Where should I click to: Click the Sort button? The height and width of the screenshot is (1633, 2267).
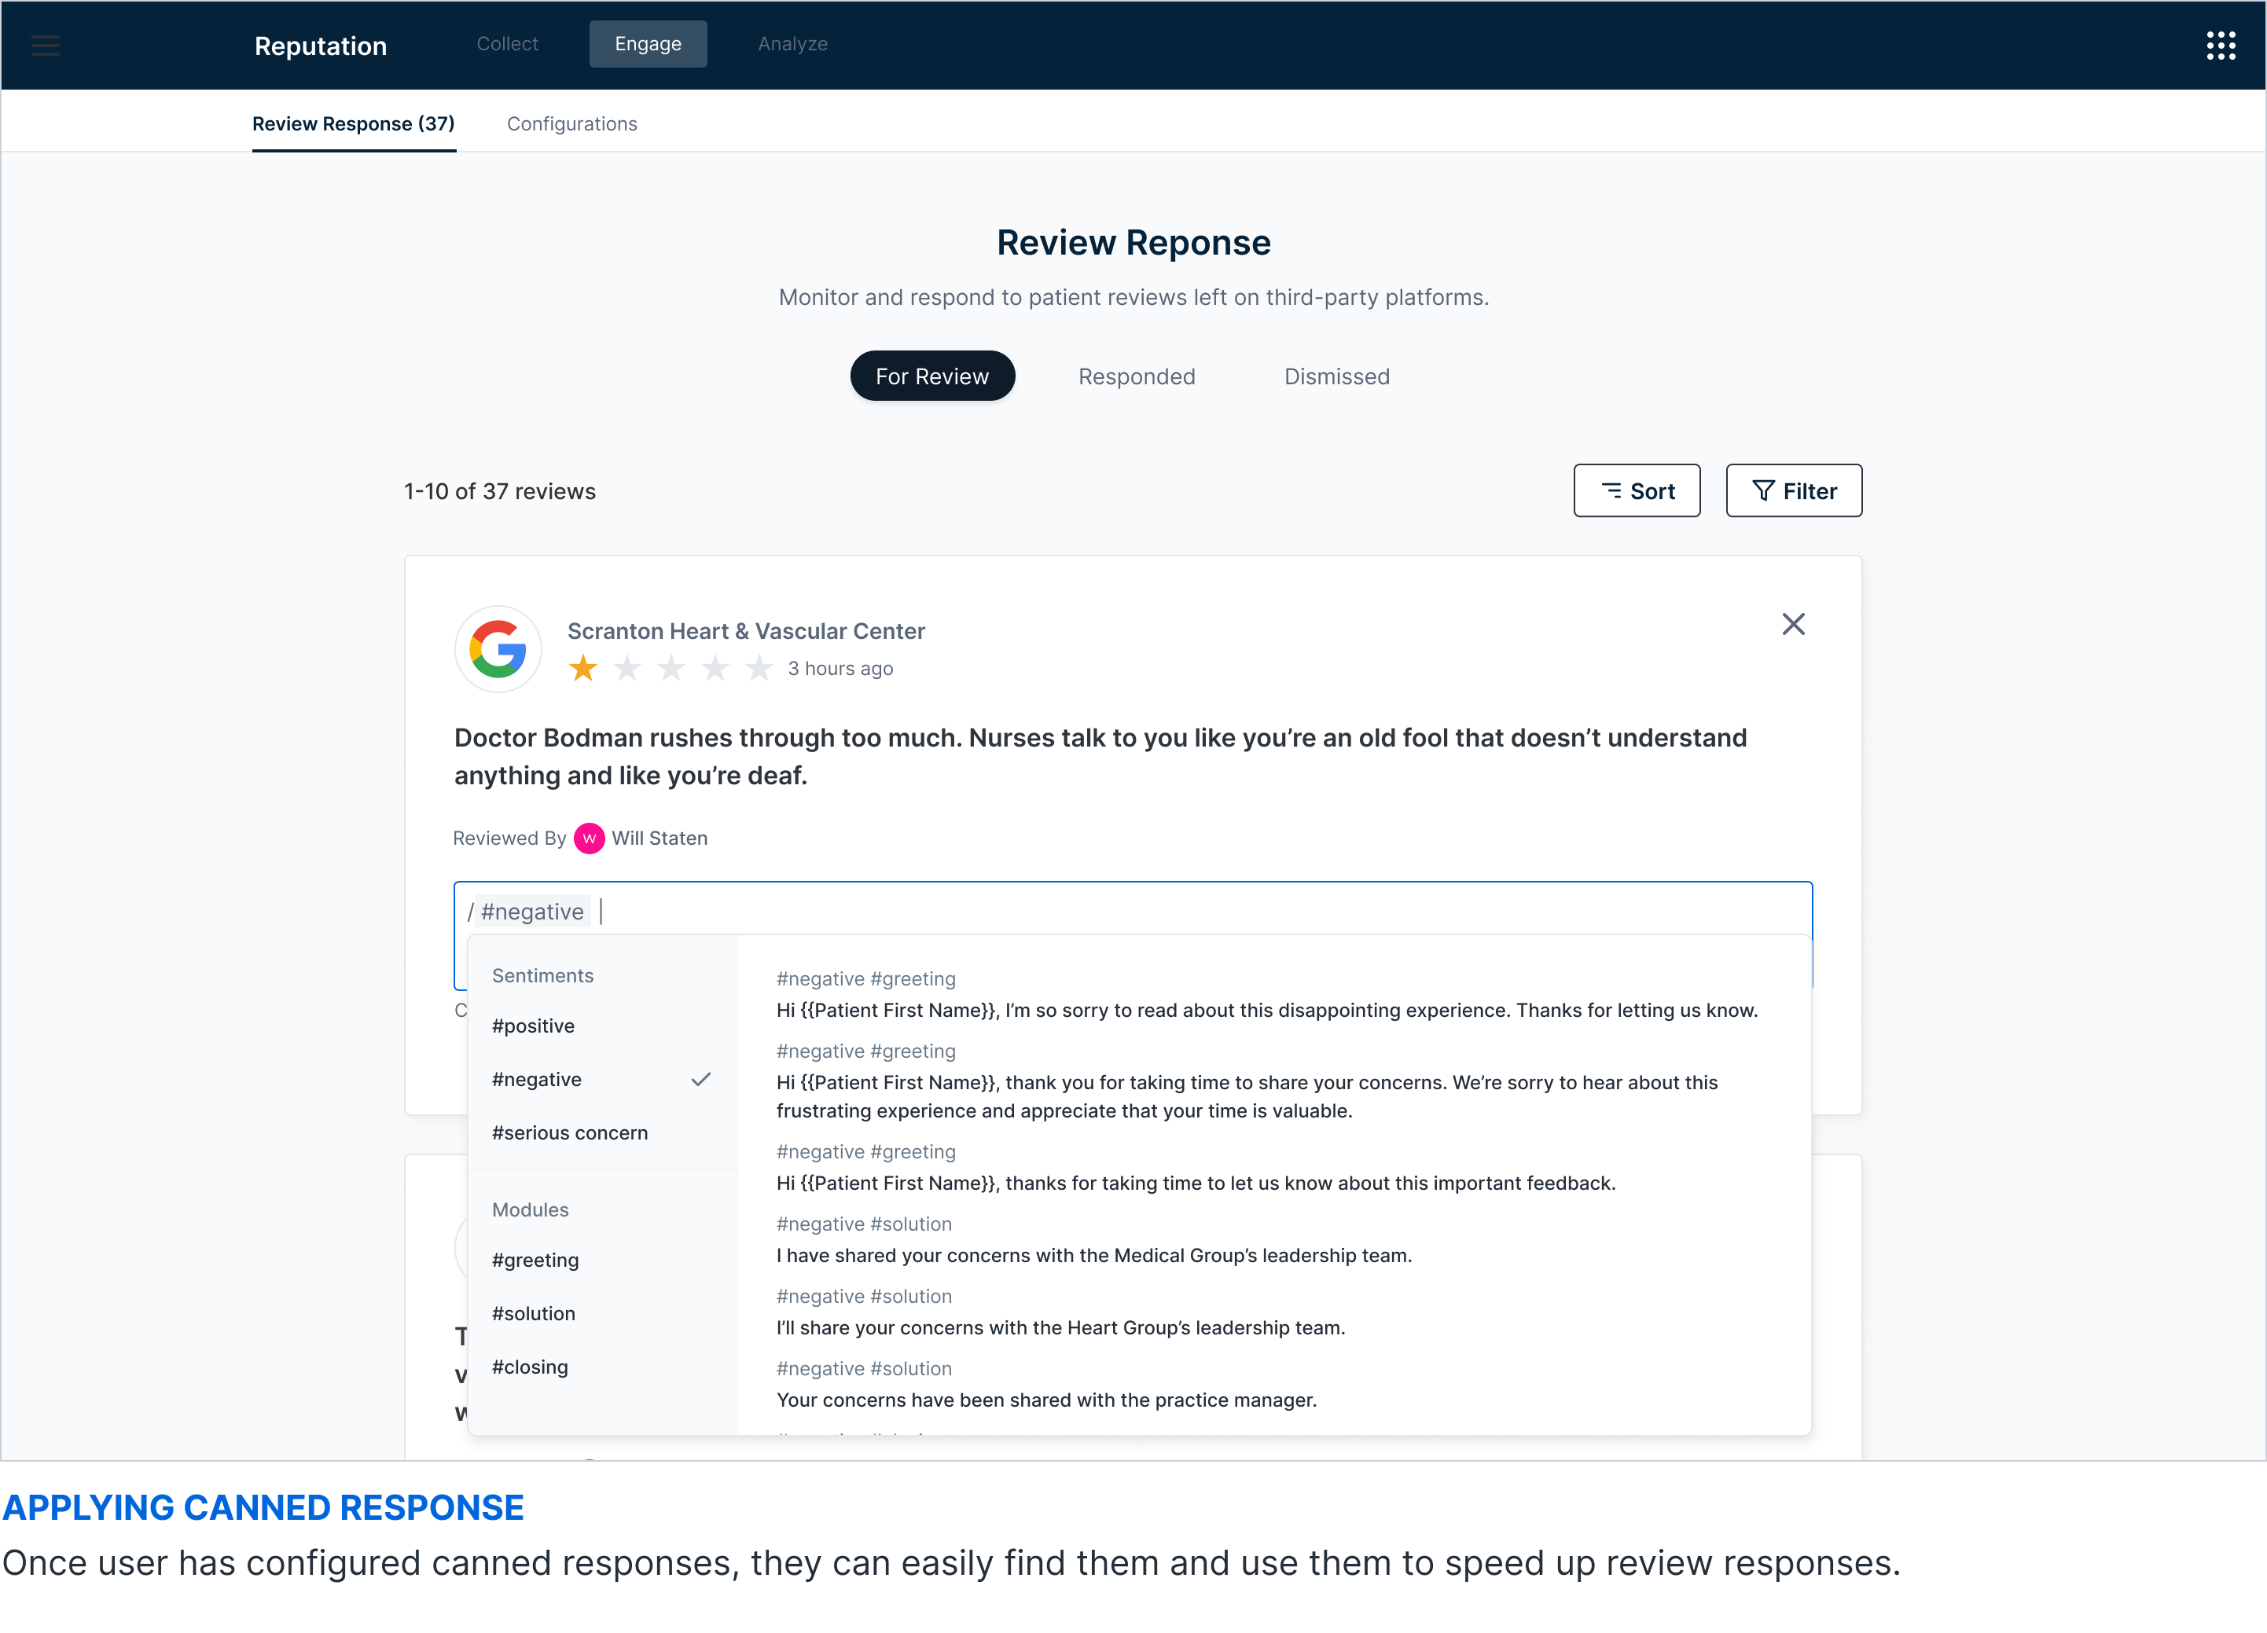coord(1637,490)
